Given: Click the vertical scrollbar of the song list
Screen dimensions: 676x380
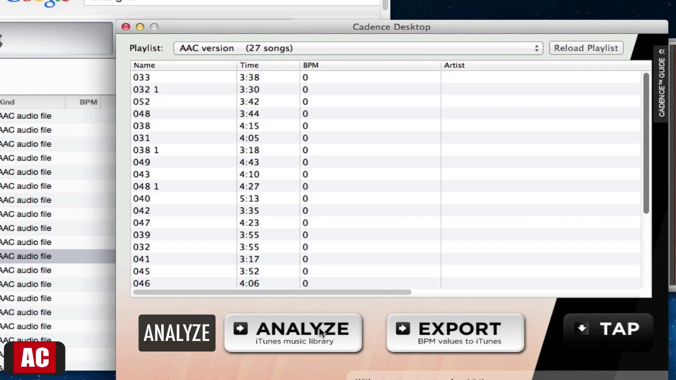Looking at the screenshot, I should (x=645, y=143).
